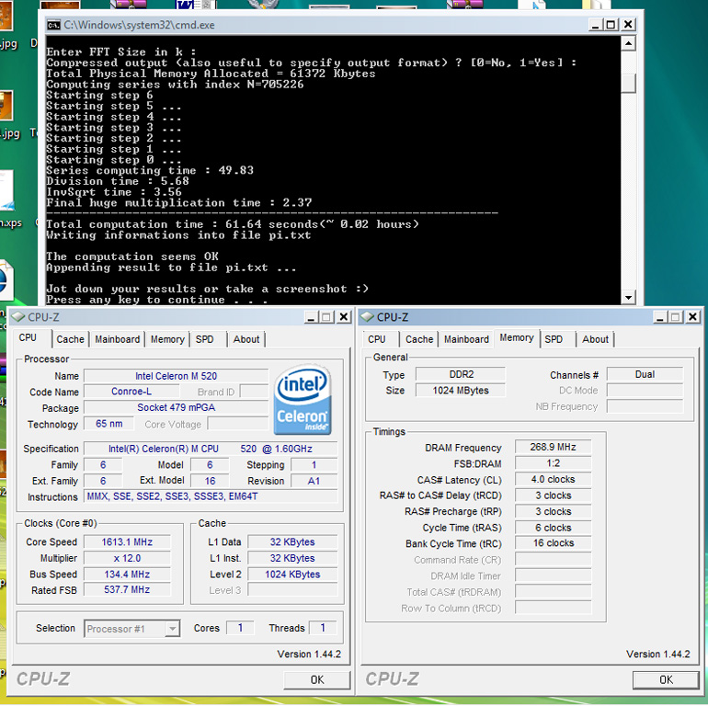The height and width of the screenshot is (706, 708).
Task: Click the Bus Speed value 134.4 MHz
Action: 127,575
